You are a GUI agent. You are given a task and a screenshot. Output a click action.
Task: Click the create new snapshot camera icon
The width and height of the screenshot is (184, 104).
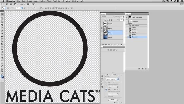[143, 69]
